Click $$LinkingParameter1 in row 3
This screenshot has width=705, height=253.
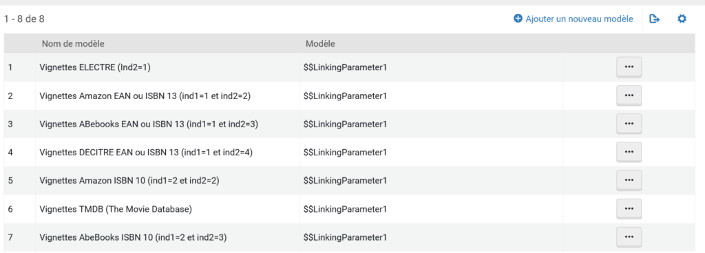pos(346,124)
